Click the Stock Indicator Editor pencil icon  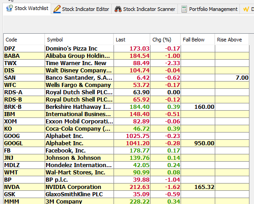point(57,9)
